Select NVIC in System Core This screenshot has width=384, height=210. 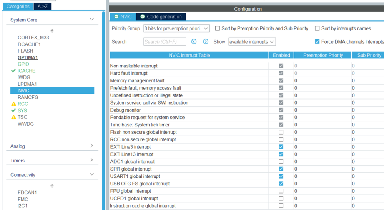tap(52, 90)
